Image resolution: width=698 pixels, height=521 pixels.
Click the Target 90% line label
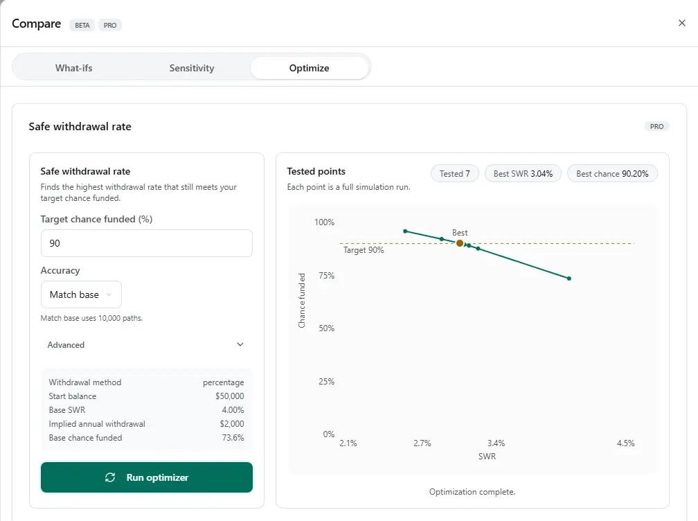pos(364,250)
